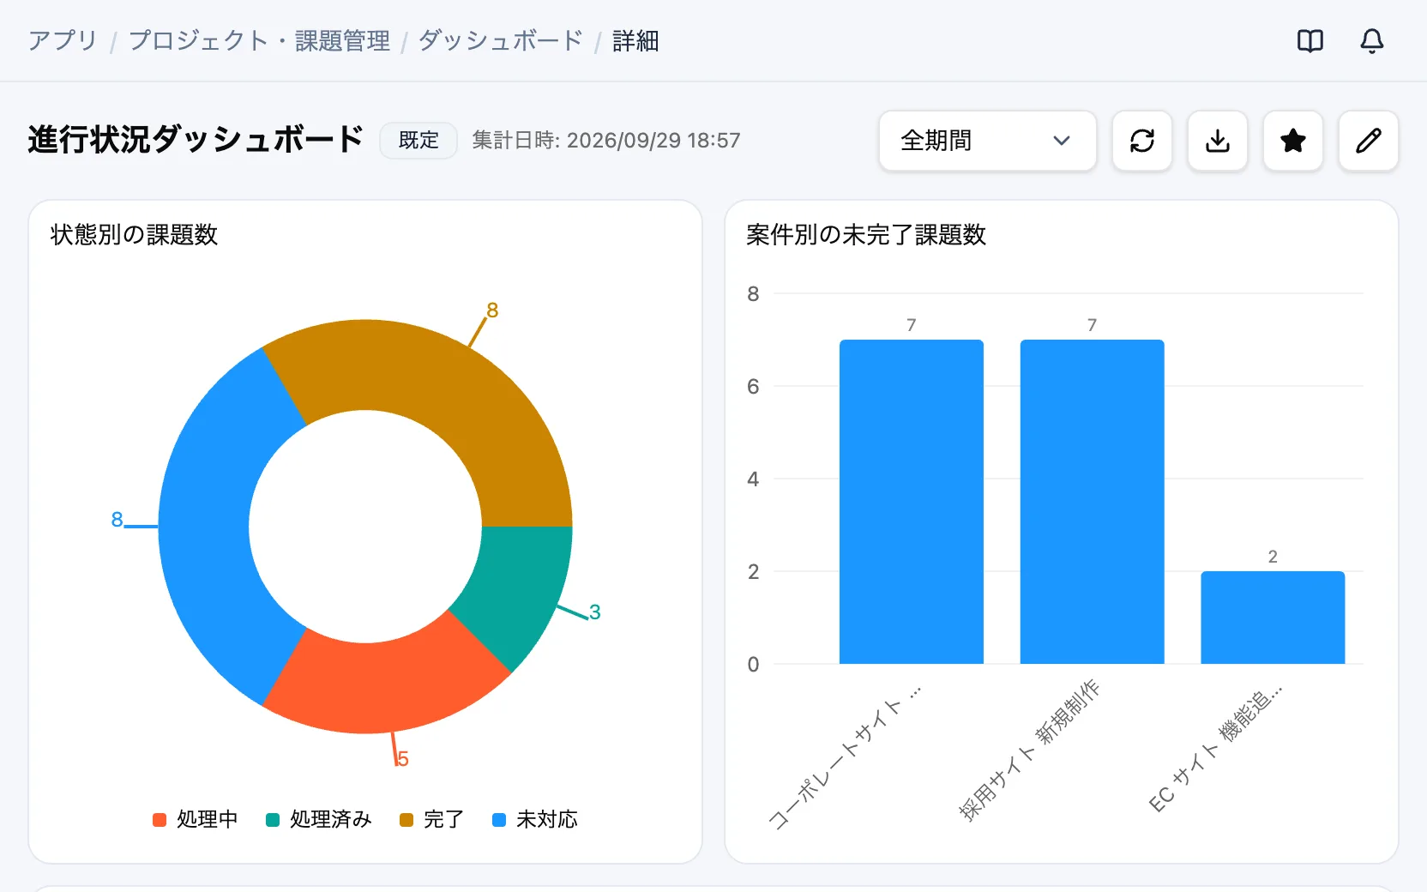Viewport: 1427px width, 892px height.
Task: Go to プロジェクト・課題管理 breadcrumb
Action: click(259, 40)
